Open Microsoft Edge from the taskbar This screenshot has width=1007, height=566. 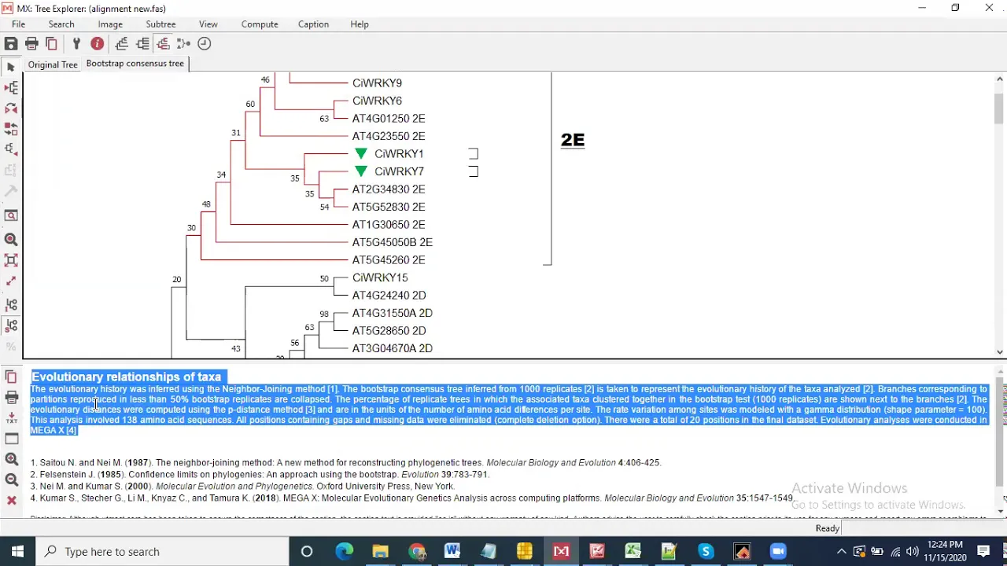[344, 552]
